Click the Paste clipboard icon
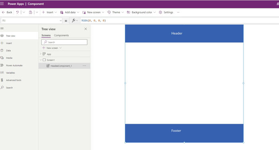The image size is (279, 150). click(x=30, y=12)
